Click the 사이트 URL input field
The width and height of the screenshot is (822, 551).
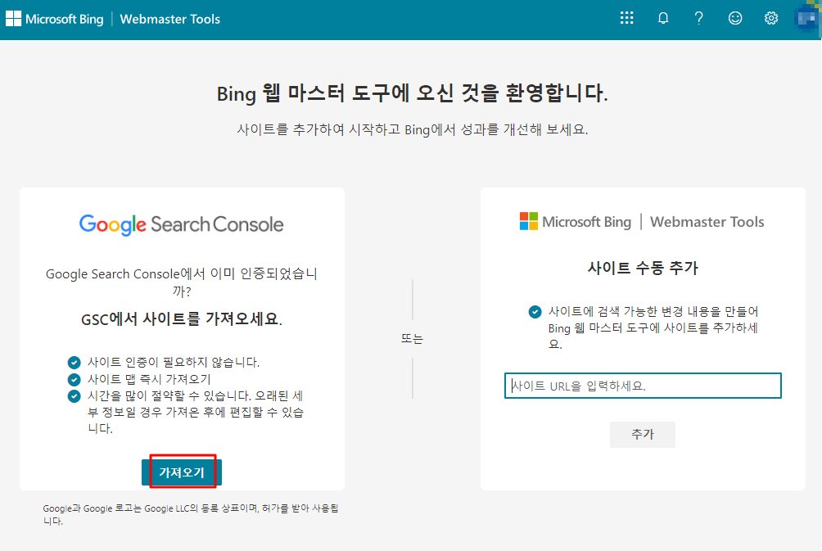click(642, 385)
